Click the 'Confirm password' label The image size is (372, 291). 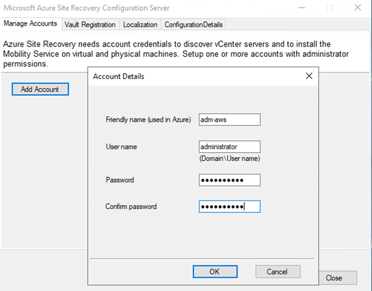(131, 207)
